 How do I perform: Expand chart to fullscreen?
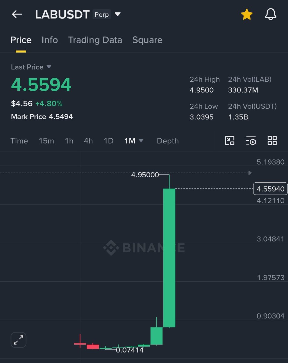pos(18,340)
